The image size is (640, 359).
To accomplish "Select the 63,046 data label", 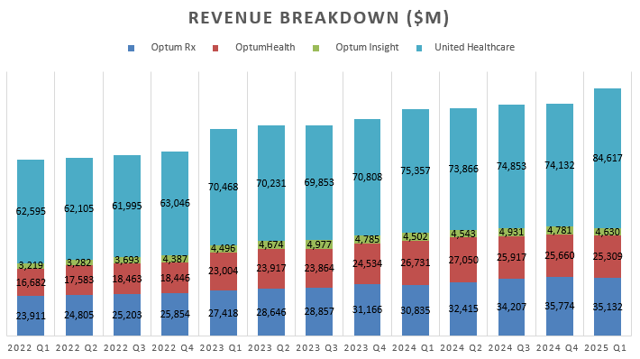I will click(175, 203).
